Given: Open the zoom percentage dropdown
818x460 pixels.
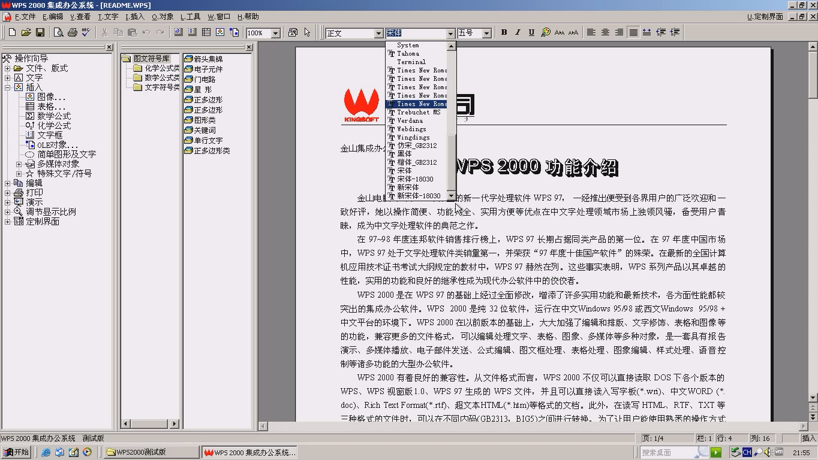Looking at the screenshot, I should (276, 33).
